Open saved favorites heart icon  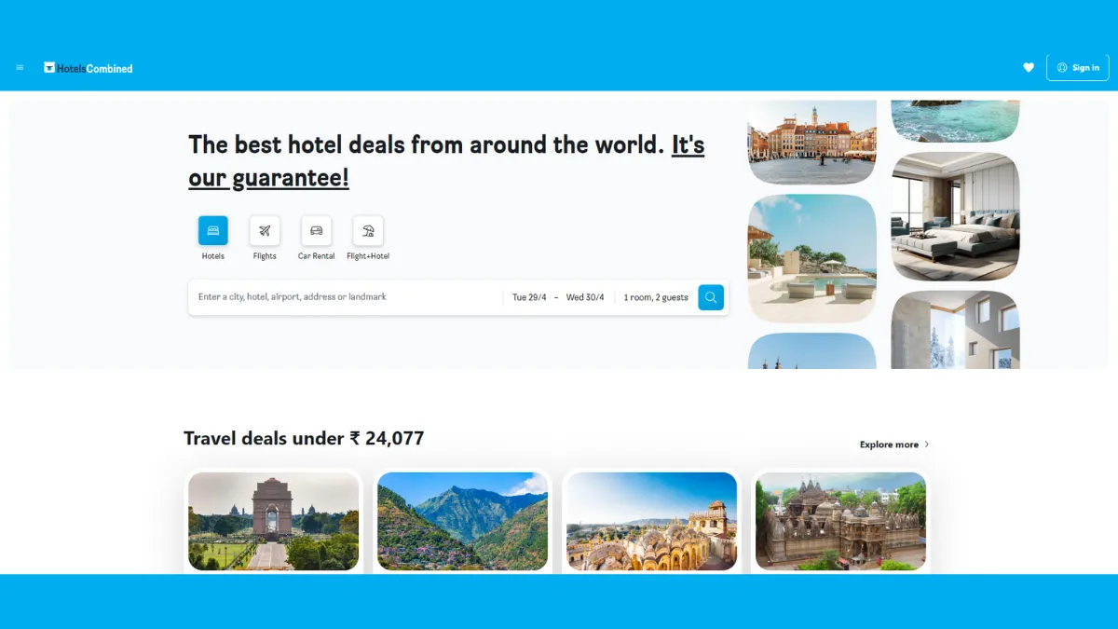1029,67
